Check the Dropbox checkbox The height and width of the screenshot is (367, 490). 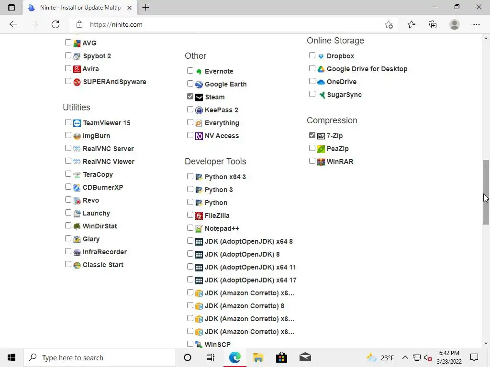point(312,55)
